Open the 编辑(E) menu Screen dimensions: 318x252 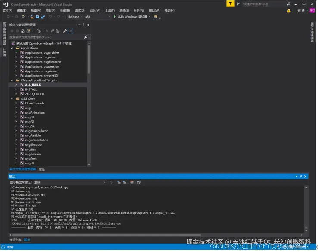22,10
